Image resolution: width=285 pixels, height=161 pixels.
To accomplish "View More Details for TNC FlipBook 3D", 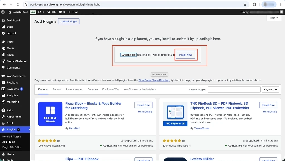I will [x=270, y=112].
